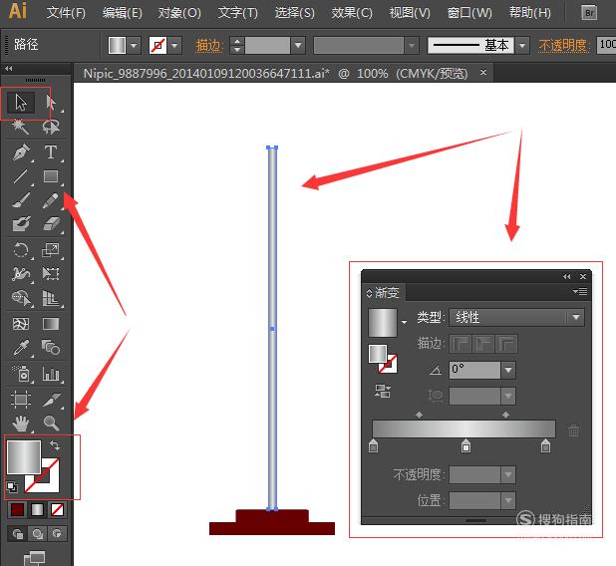Viewport: 616px width, 566px height.
Task: Select the Direct Selection tool
Action: click(51, 103)
